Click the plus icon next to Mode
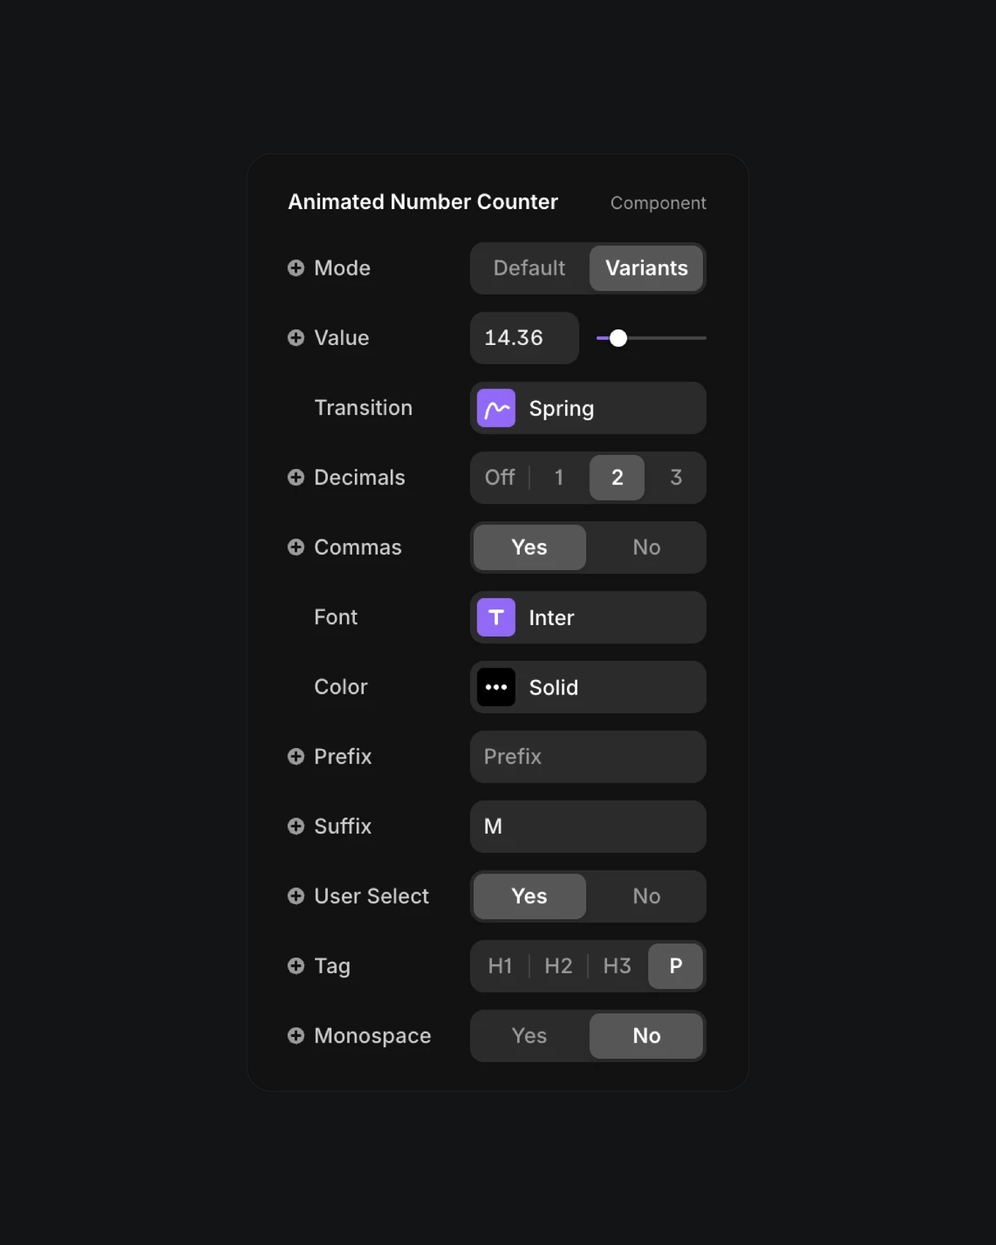The image size is (996, 1245). (x=296, y=267)
